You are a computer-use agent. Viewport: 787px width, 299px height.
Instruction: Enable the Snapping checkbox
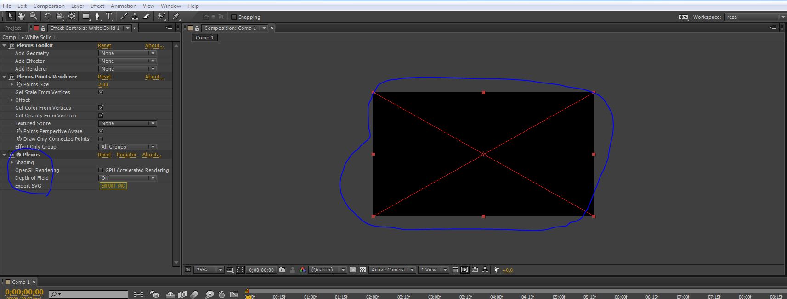pos(234,17)
